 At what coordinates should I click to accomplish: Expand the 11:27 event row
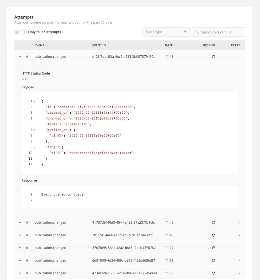point(20,248)
